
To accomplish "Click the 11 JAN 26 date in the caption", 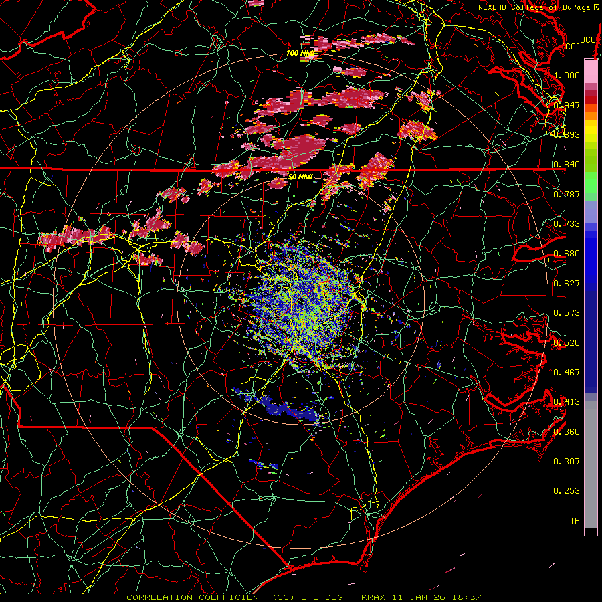I will [x=419, y=597].
